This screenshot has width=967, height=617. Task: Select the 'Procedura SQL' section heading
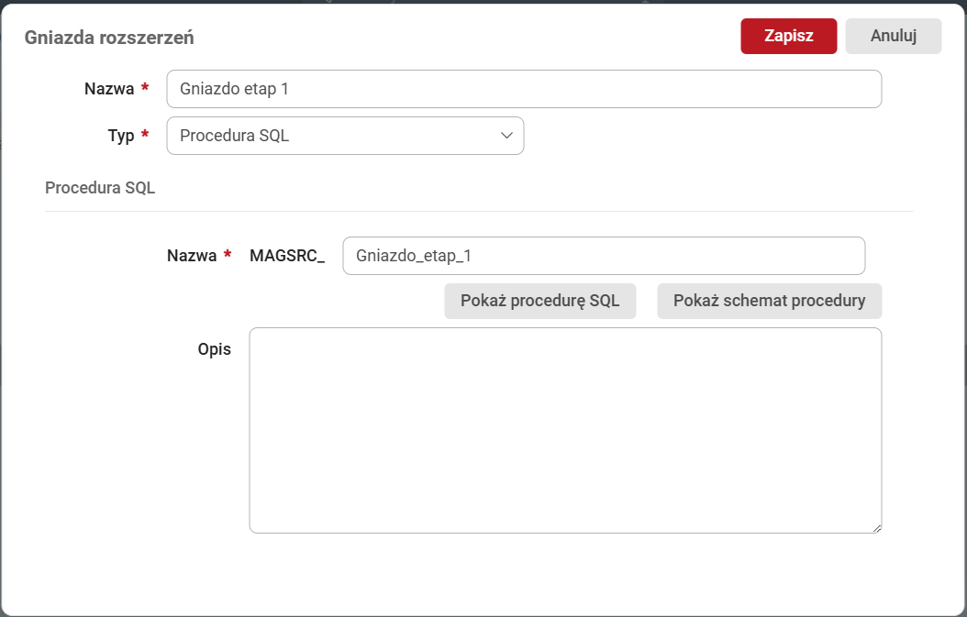[x=100, y=188]
